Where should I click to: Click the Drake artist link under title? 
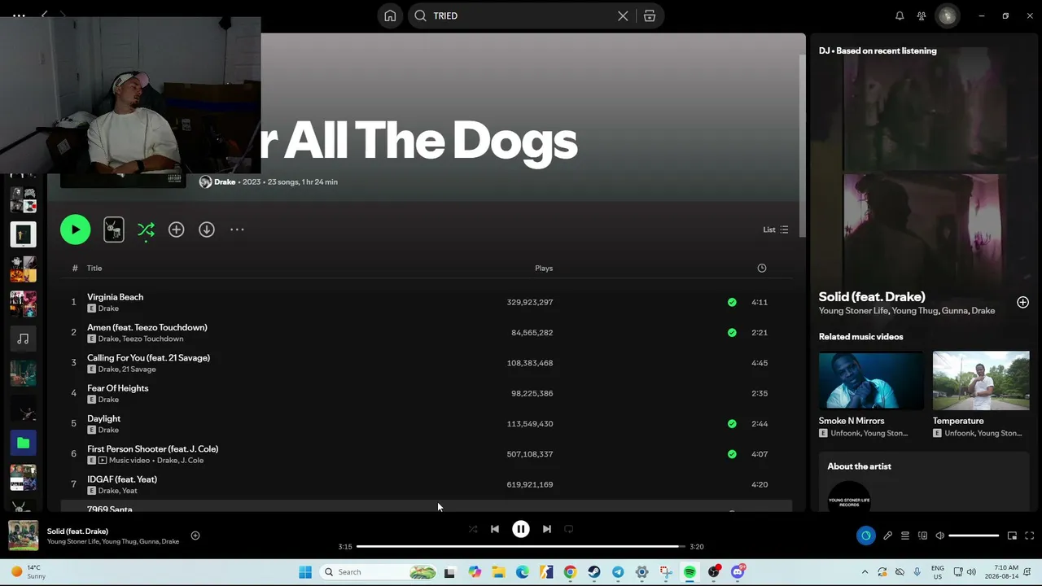[x=225, y=181]
